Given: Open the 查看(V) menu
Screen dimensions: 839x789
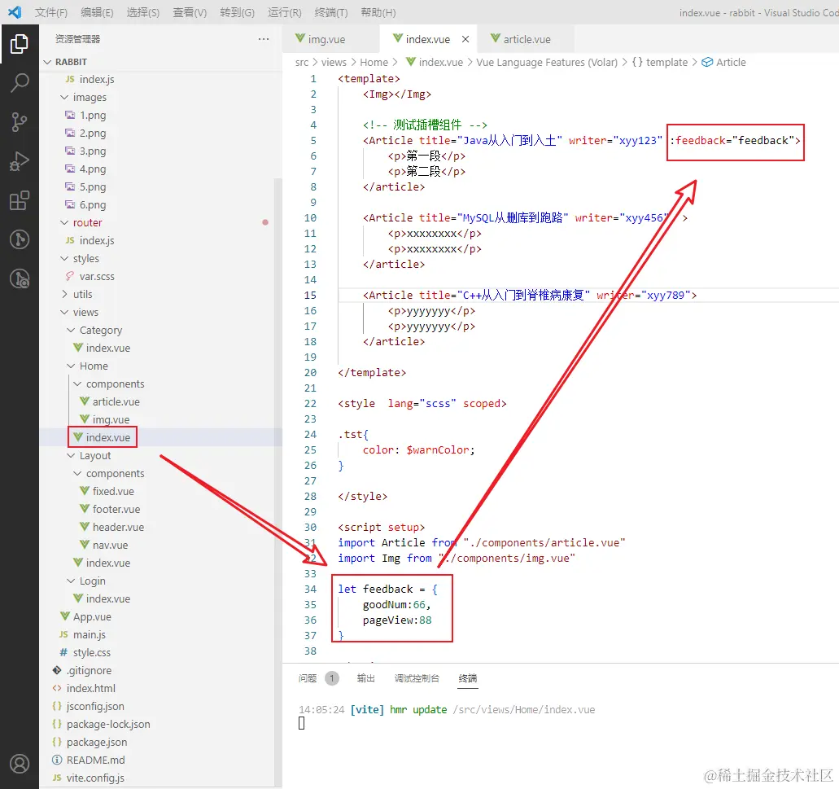Looking at the screenshot, I should pos(190,12).
